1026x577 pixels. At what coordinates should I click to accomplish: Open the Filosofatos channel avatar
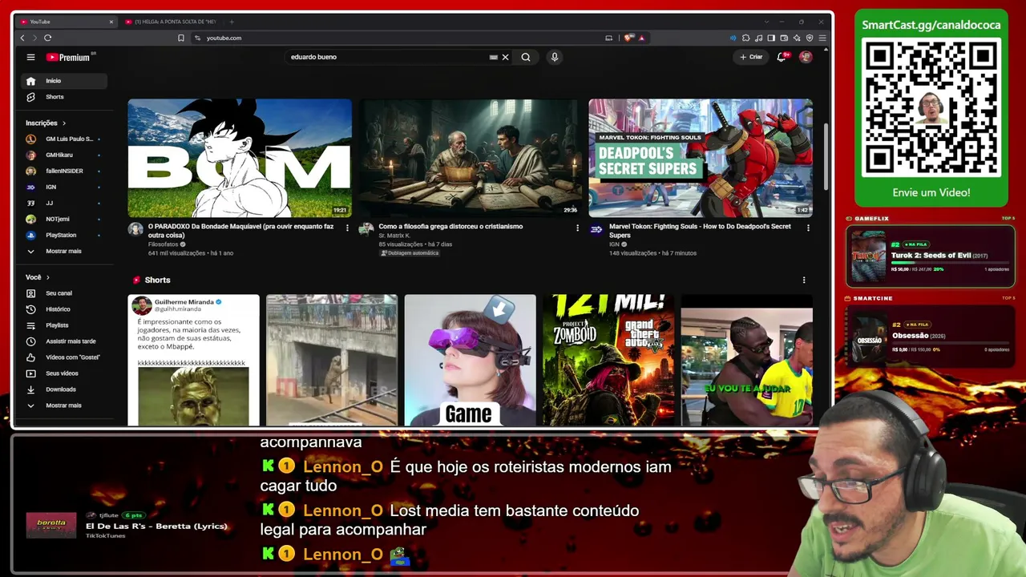tap(135, 229)
